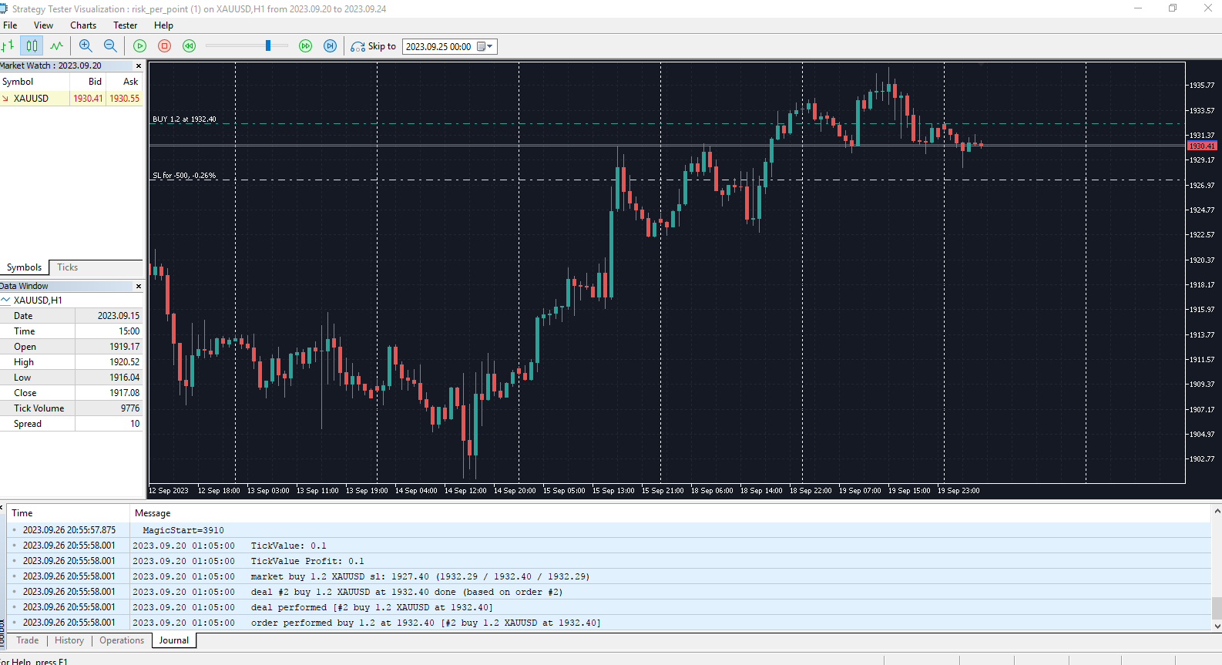Stop the test with red stop button
Screen dimensions: 1222x665
[164, 46]
